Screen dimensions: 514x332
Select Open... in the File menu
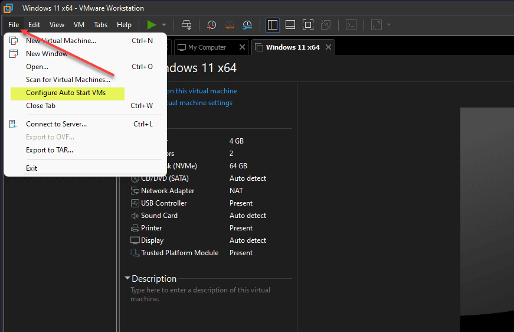coord(85,67)
